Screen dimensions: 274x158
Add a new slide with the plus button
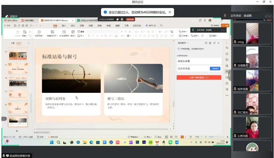tap(17, 131)
